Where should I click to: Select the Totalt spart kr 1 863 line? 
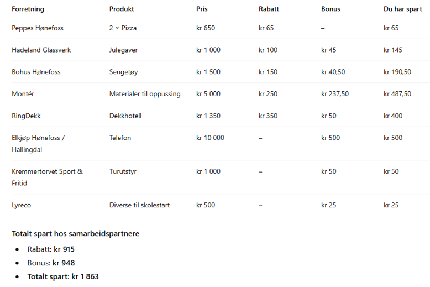click(x=63, y=276)
